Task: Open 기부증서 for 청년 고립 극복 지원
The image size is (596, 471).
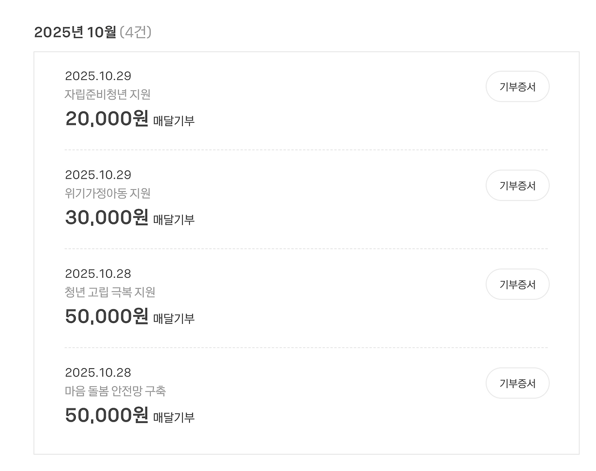Action: click(x=517, y=284)
